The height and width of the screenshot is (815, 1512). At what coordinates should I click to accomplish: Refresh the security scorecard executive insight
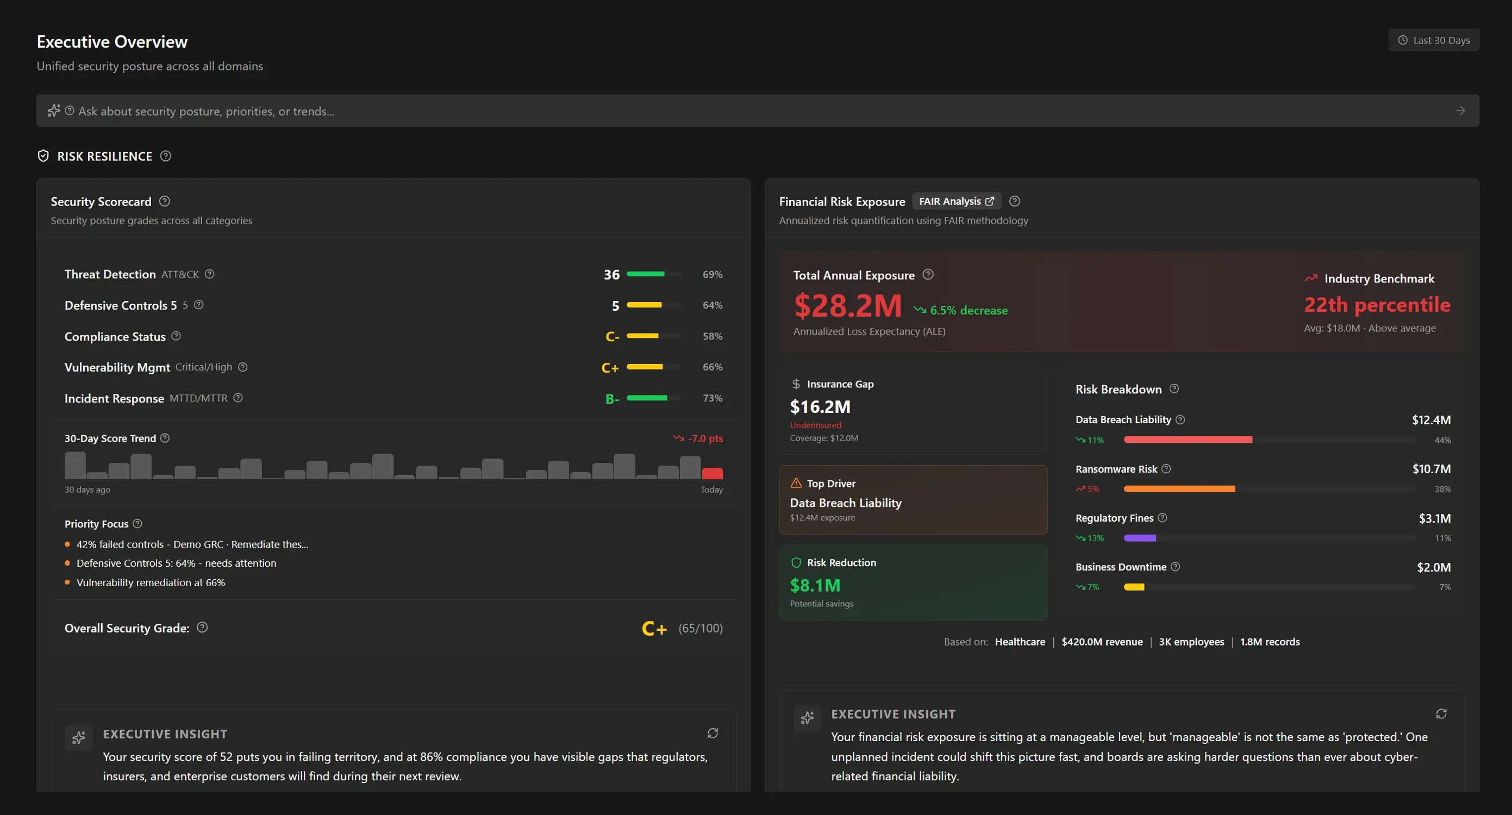pos(713,733)
